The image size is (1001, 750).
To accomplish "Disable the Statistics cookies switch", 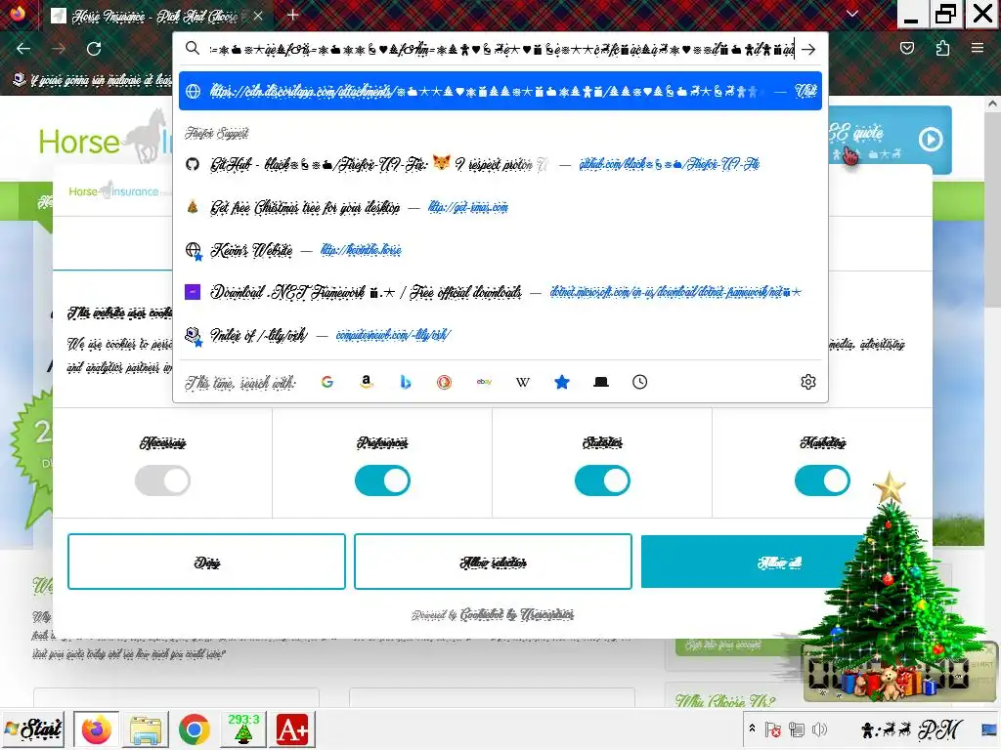I will click(x=602, y=480).
